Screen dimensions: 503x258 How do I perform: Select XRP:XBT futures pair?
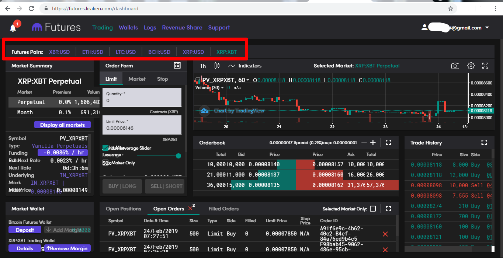click(x=226, y=52)
